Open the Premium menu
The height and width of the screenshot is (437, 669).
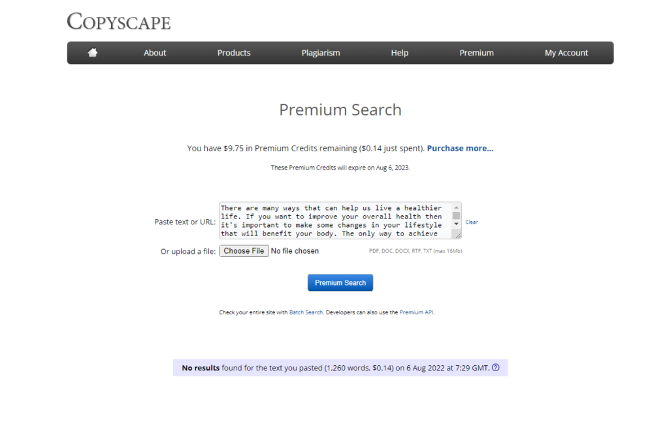coord(476,53)
